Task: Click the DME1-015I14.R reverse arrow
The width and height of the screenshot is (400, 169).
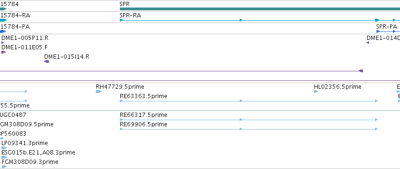Action: click(x=47, y=61)
